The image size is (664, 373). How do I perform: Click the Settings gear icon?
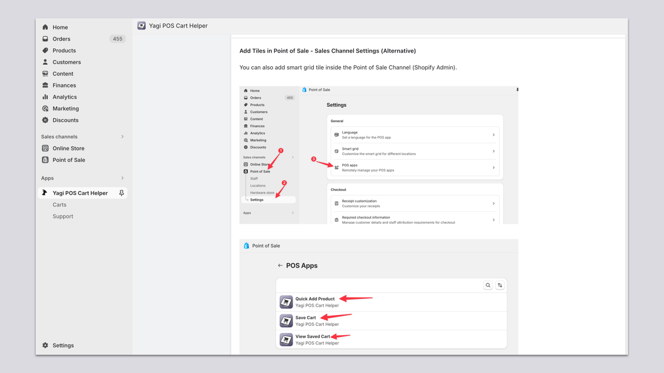[45, 346]
